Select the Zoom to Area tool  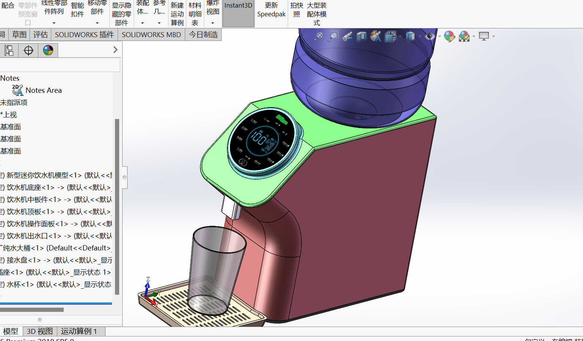[333, 36]
